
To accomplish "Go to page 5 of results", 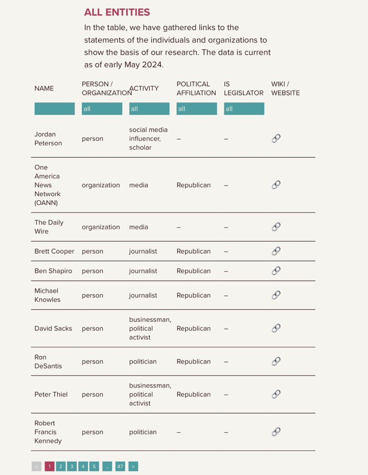I will click(94, 466).
